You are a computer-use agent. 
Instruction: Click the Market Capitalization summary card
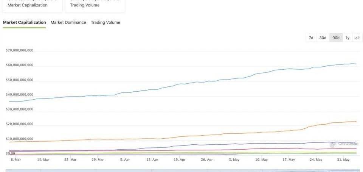tap(32, 5)
